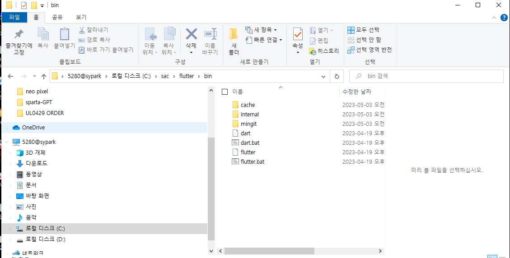Click 모두 선택 (Select all)

tap(363, 30)
